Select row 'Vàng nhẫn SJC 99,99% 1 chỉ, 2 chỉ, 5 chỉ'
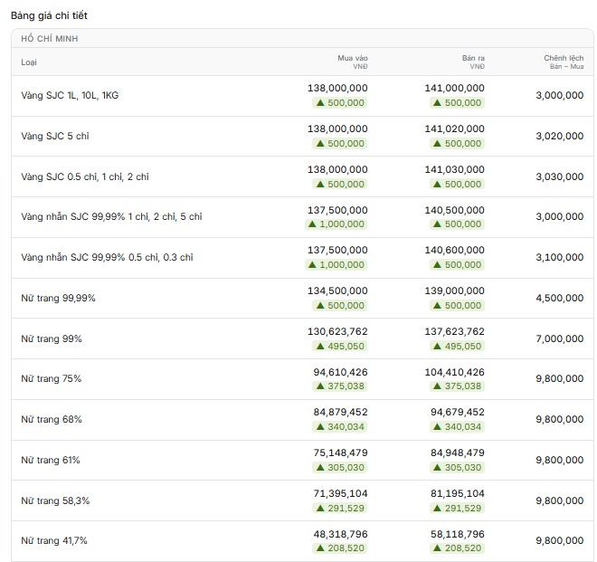 [302, 217]
